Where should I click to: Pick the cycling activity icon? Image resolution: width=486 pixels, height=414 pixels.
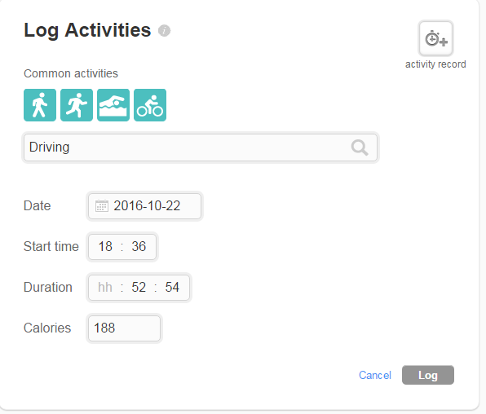click(x=150, y=105)
